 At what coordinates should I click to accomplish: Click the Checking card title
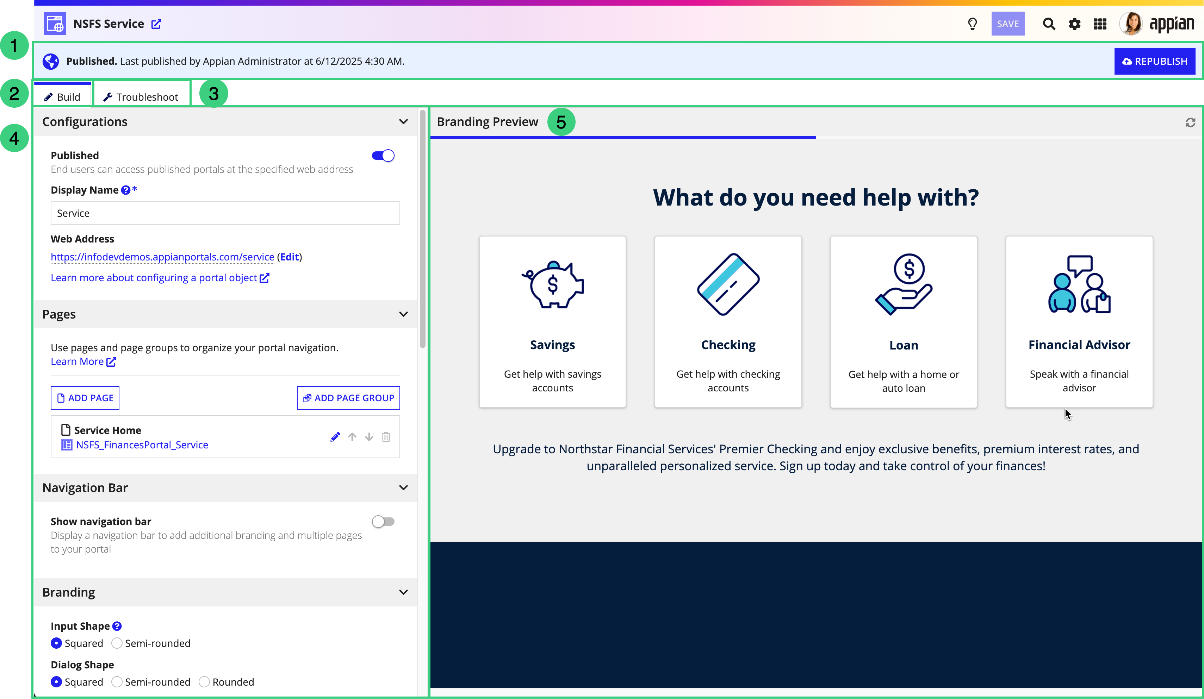[728, 345]
